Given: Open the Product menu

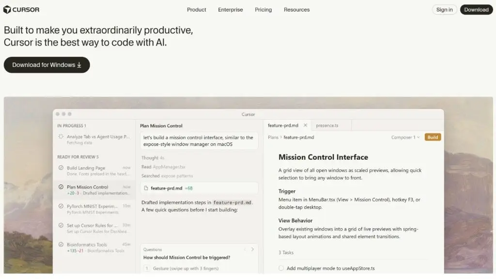Looking at the screenshot, I should click(197, 10).
